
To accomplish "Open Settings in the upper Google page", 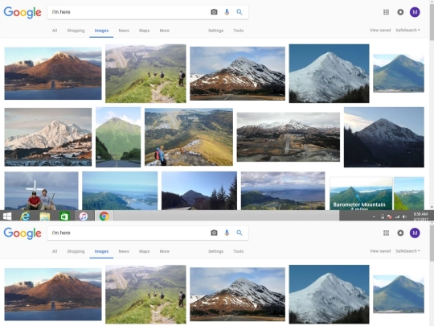I will coord(215,31).
